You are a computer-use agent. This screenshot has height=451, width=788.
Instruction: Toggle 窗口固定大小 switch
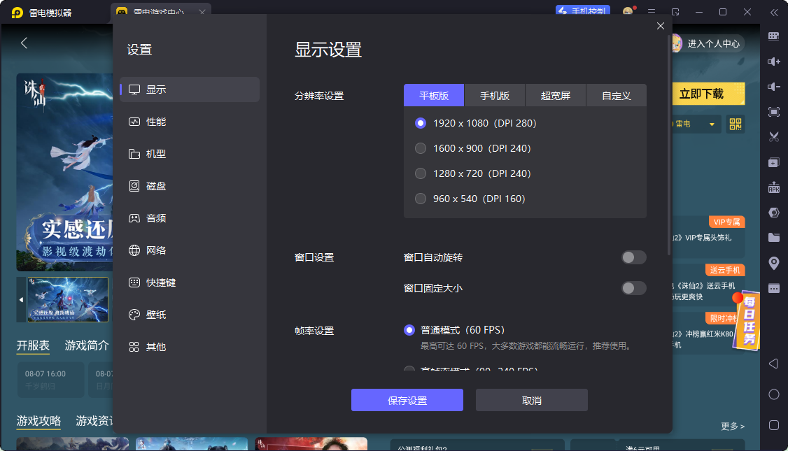coord(634,288)
